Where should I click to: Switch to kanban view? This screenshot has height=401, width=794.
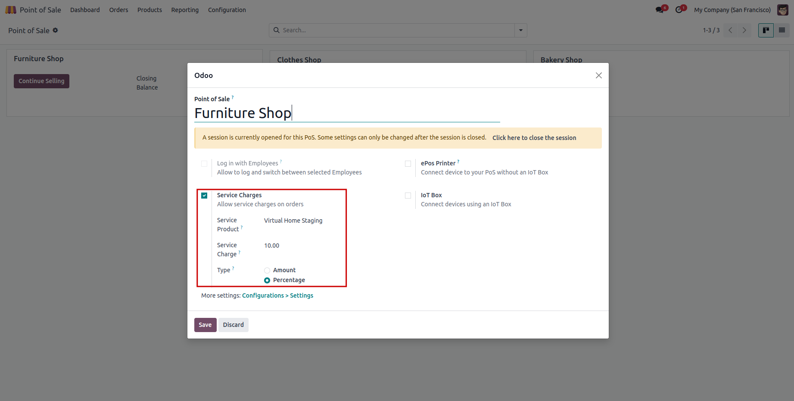coord(766,30)
